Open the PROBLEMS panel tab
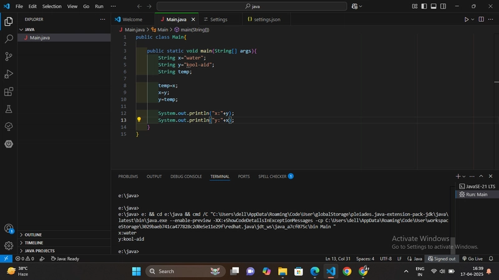The height and width of the screenshot is (280, 499). click(128, 176)
